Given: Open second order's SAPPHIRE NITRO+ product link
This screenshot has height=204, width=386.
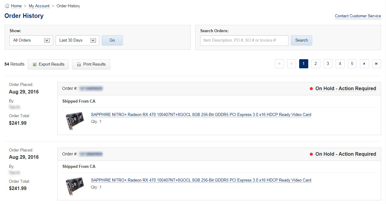Looking at the screenshot, I should [201, 180].
